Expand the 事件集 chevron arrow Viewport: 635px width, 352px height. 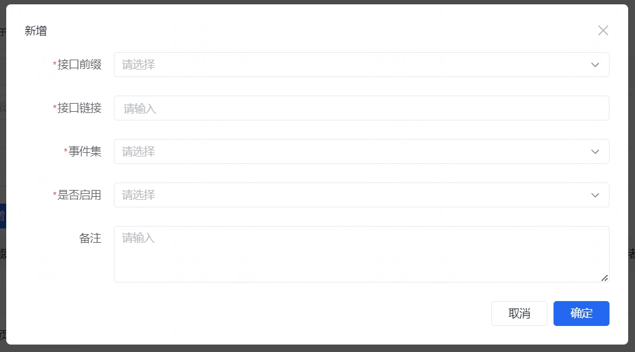tap(595, 151)
